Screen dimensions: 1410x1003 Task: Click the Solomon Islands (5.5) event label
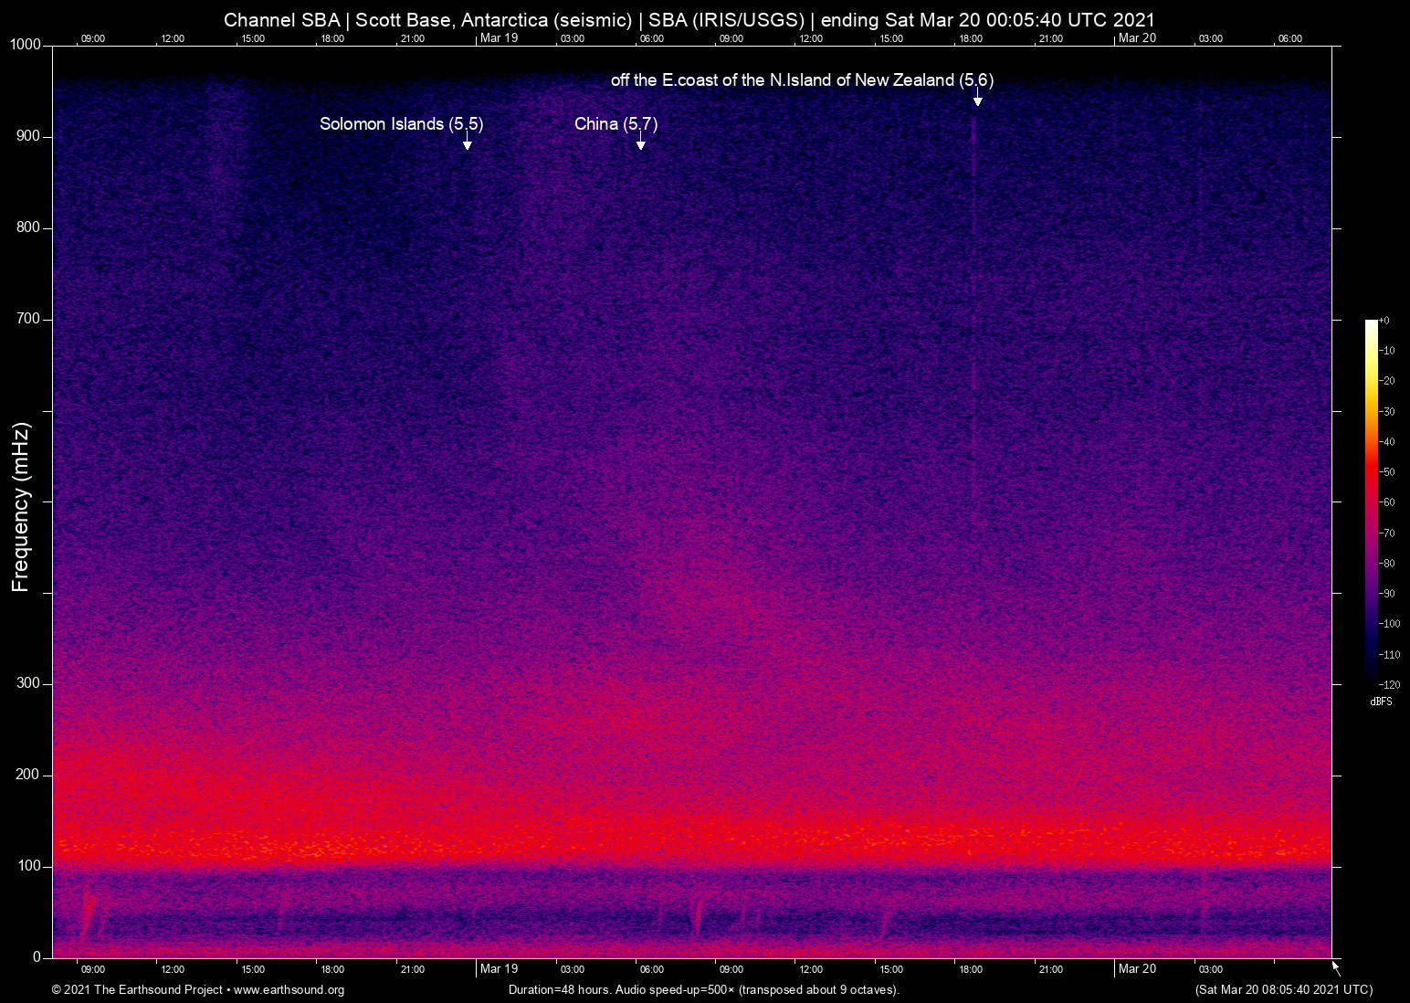pos(401,123)
